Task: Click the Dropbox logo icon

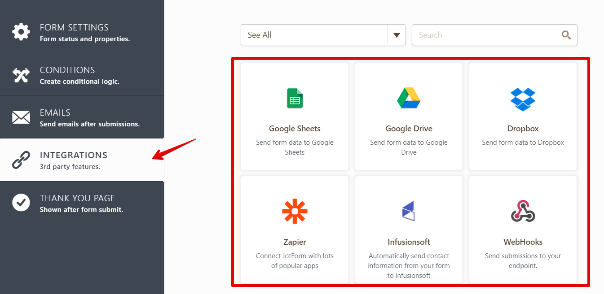Action: [523, 99]
